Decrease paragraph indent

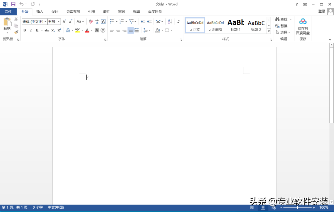(143, 22)
